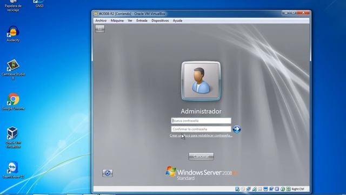
Task: Open the Ease of Access button on login screen
Action: click(x=108, y=173)
